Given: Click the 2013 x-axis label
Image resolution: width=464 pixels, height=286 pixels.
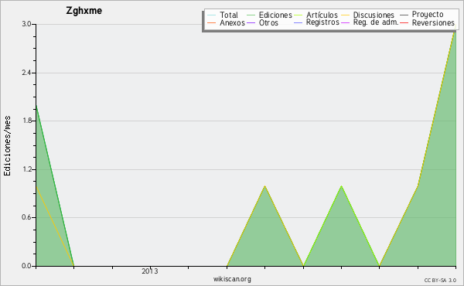Looking at the screenshot, I should (x=150, y=271).
